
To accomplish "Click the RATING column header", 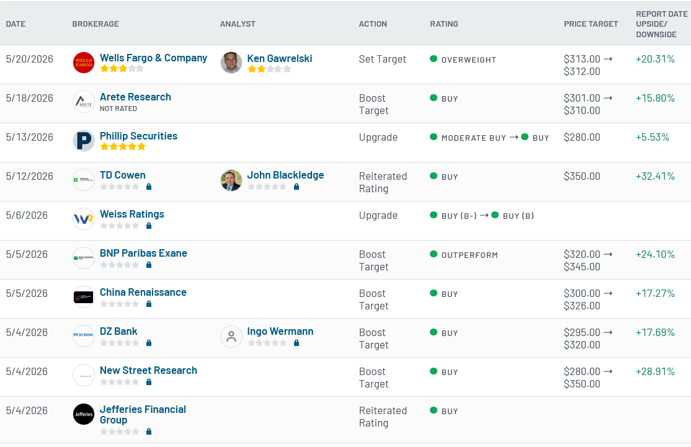I will pyautogui.click(x=444, y=24).
